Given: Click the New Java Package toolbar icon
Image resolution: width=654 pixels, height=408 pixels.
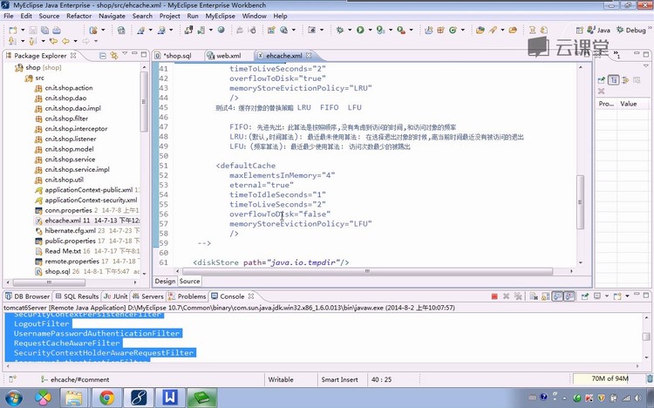Looking at the screenshot, I should (x=440, y=30).
